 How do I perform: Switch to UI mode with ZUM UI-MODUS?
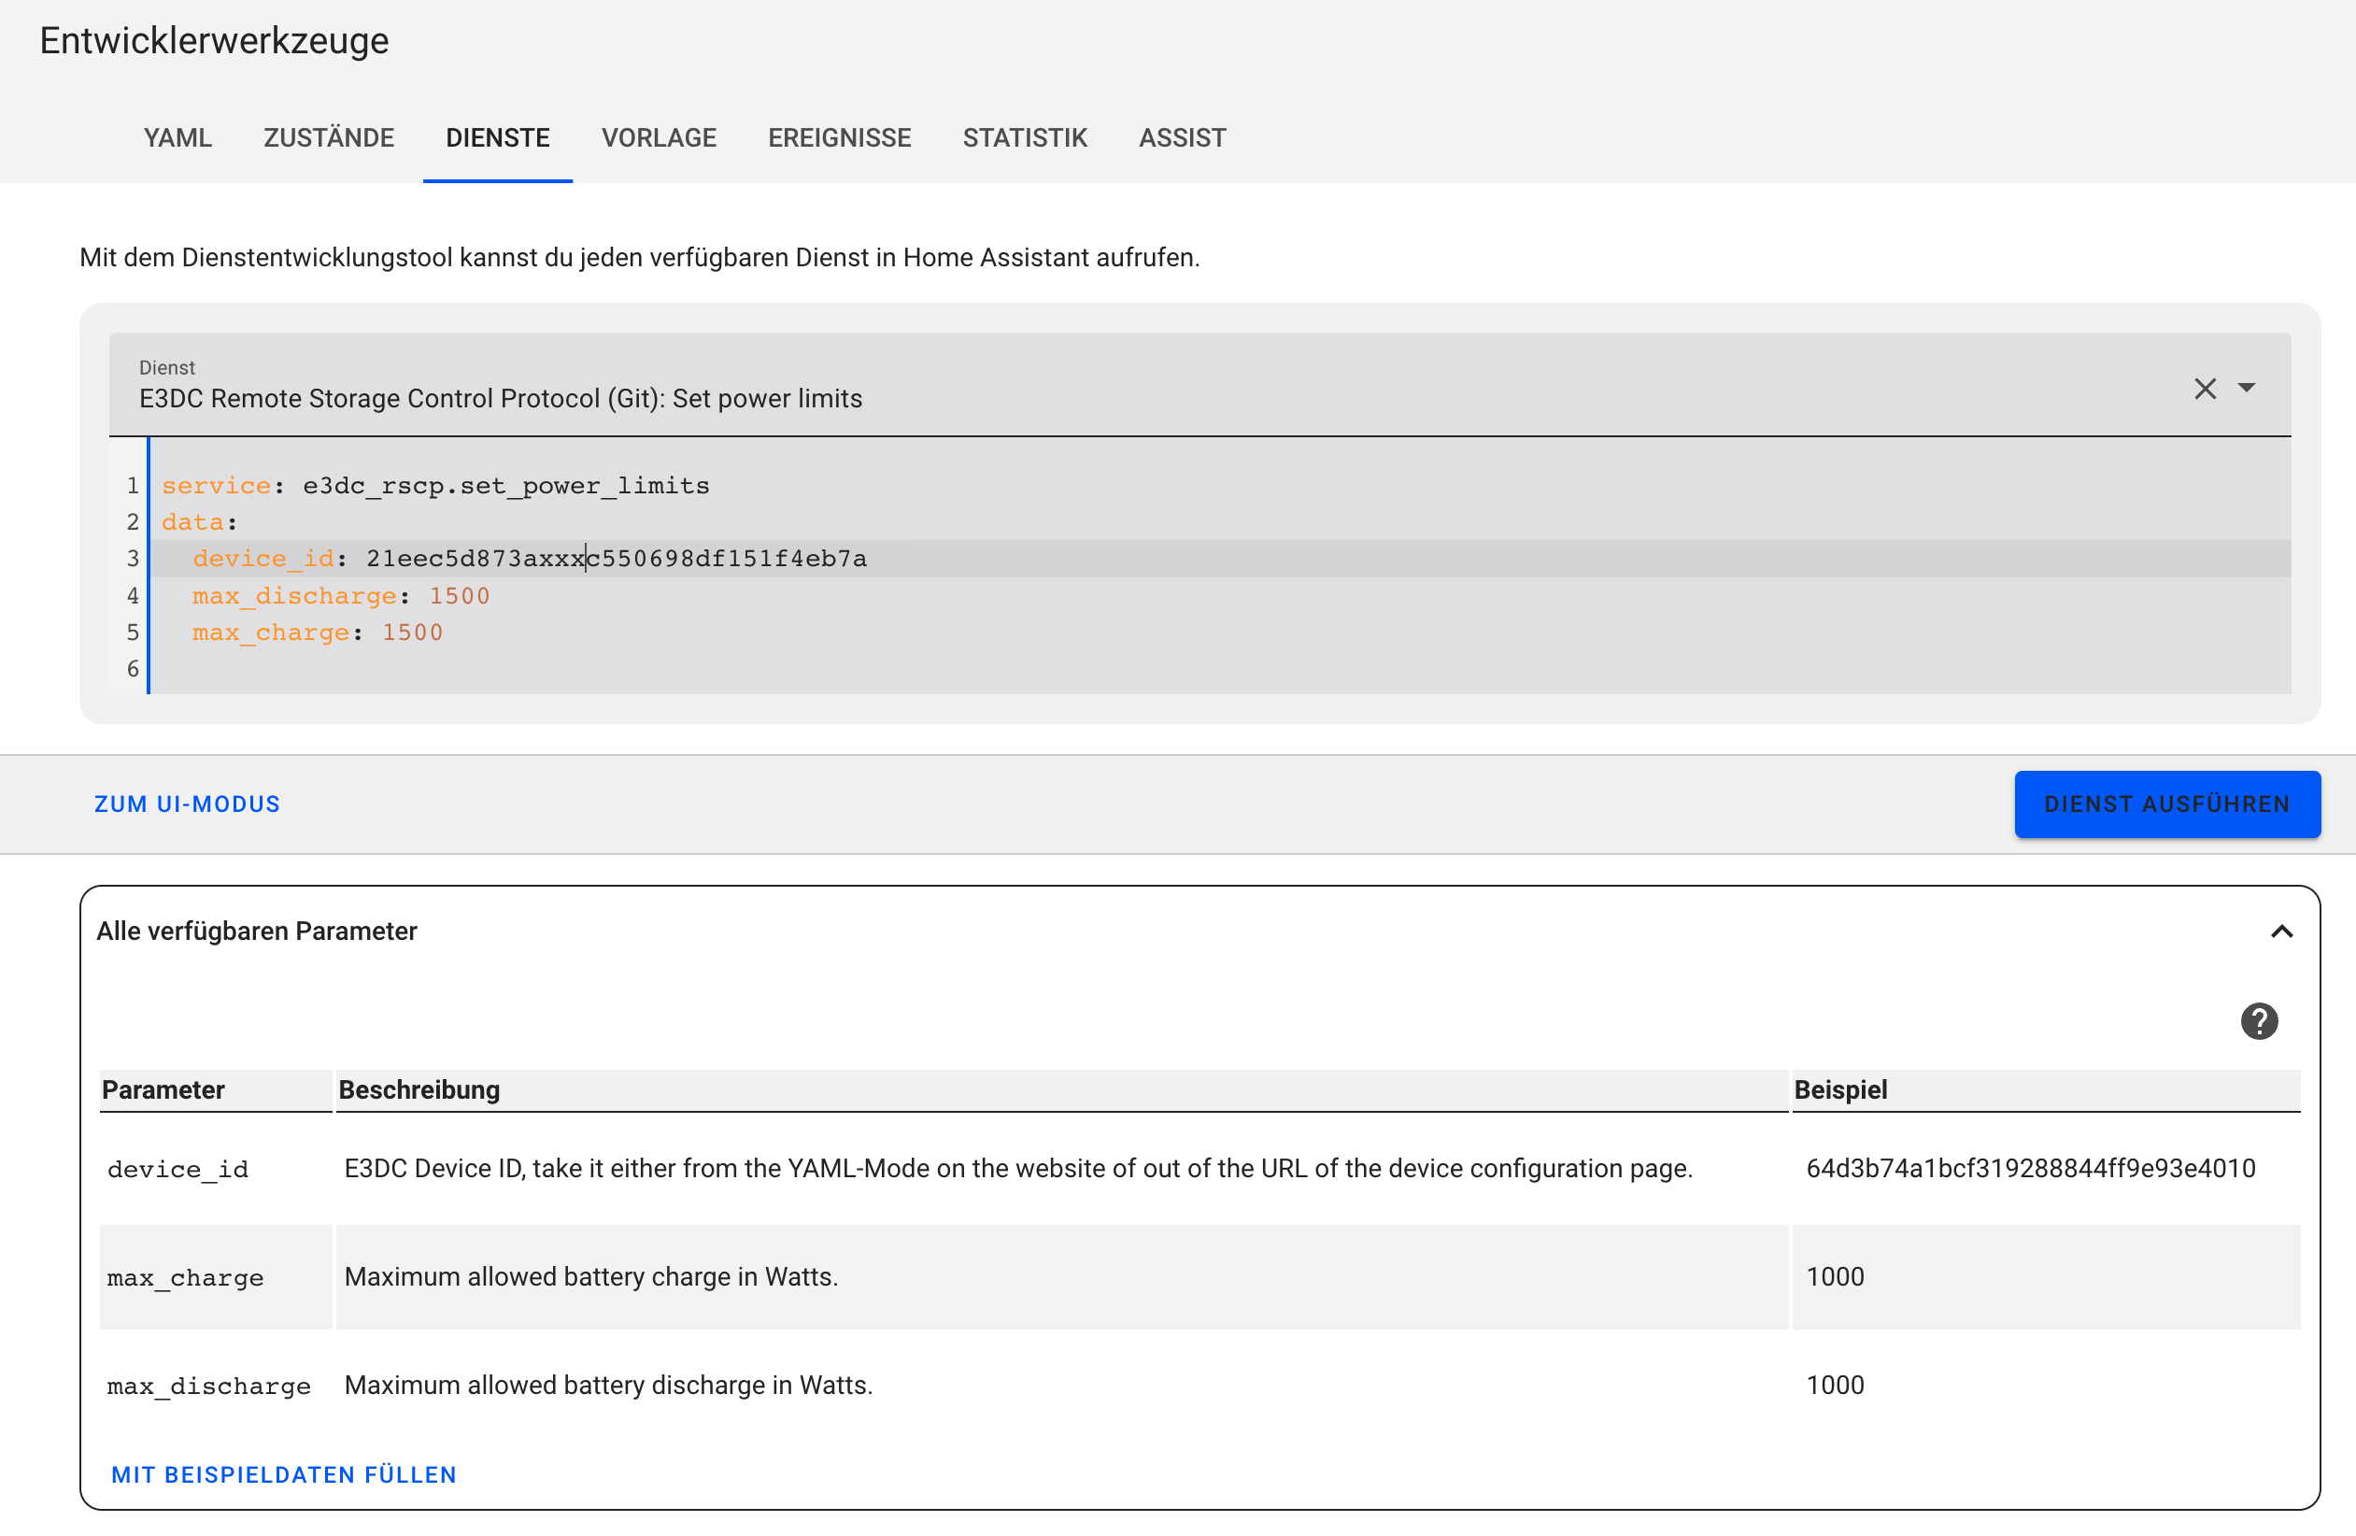(x=187, y=804)
